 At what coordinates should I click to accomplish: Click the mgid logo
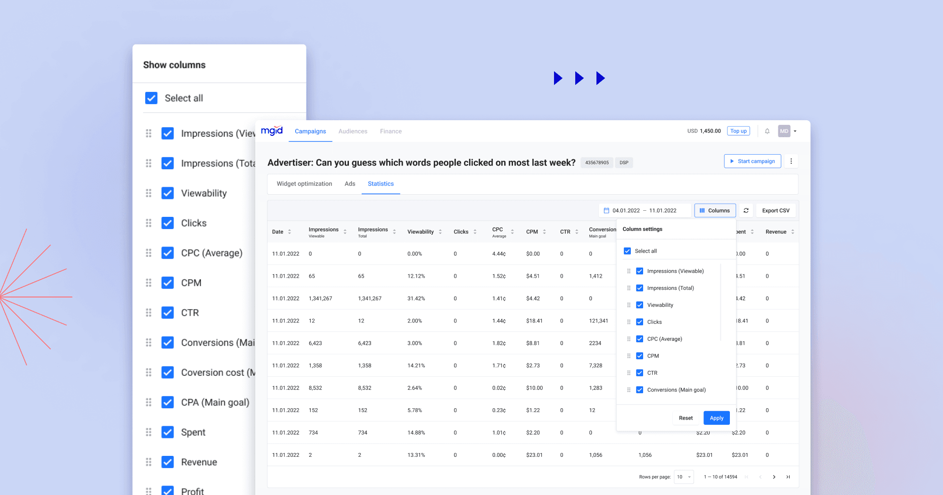[272, 131]
